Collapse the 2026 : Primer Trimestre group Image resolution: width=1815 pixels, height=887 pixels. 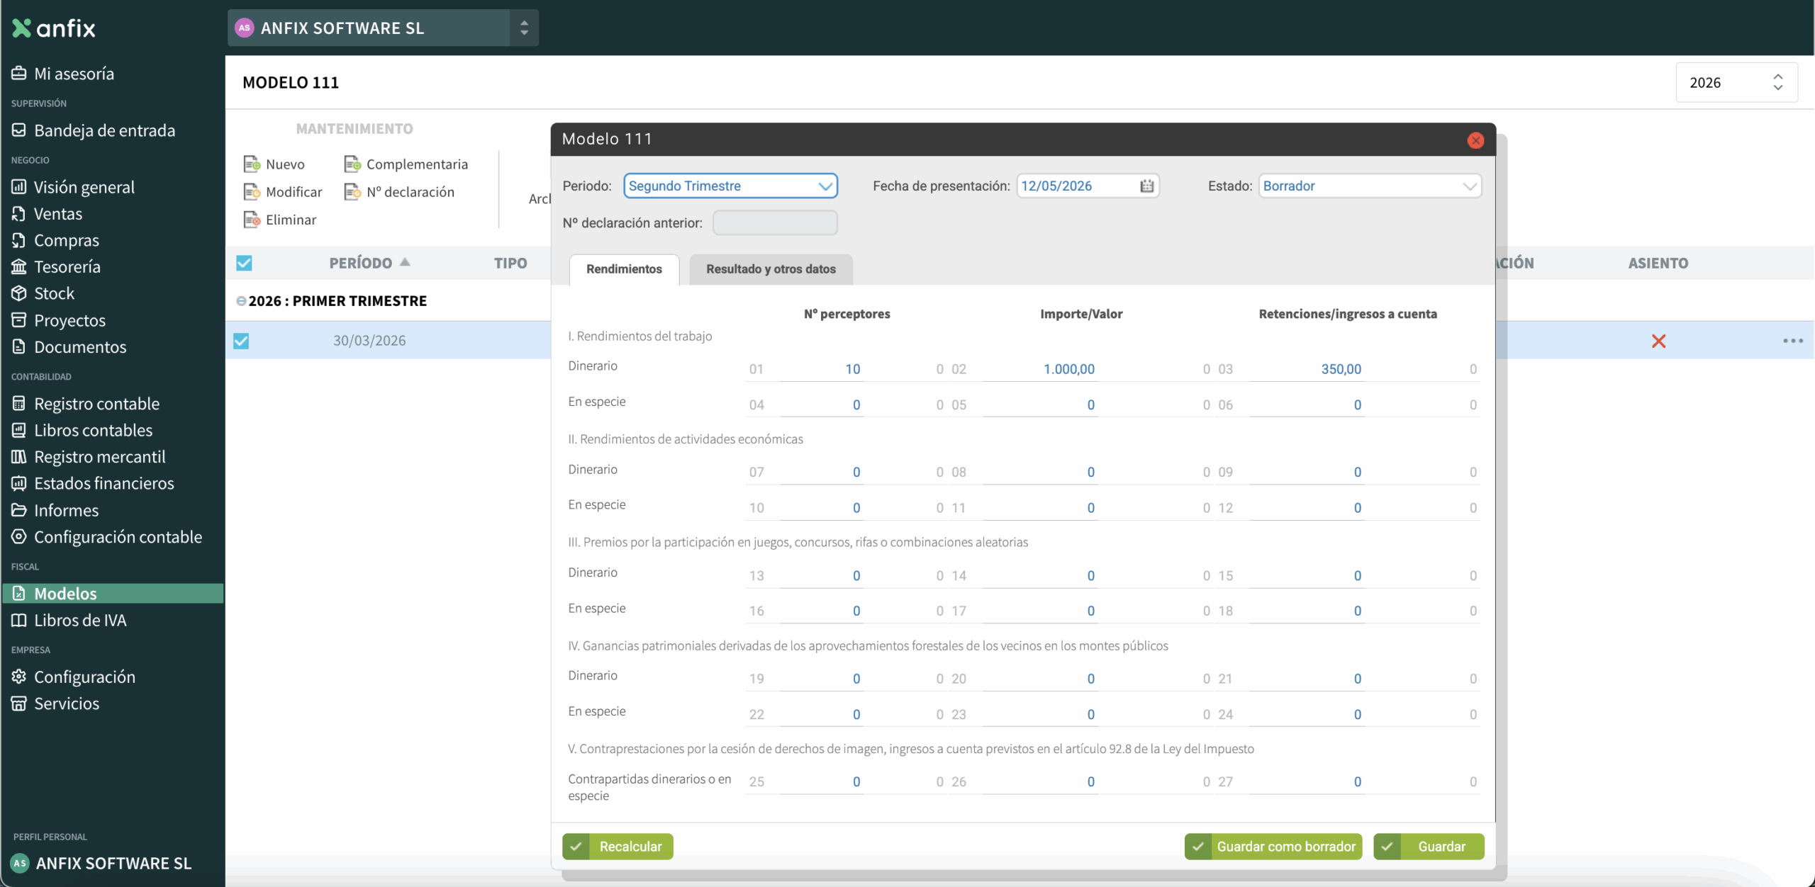[x=241, y=301]
